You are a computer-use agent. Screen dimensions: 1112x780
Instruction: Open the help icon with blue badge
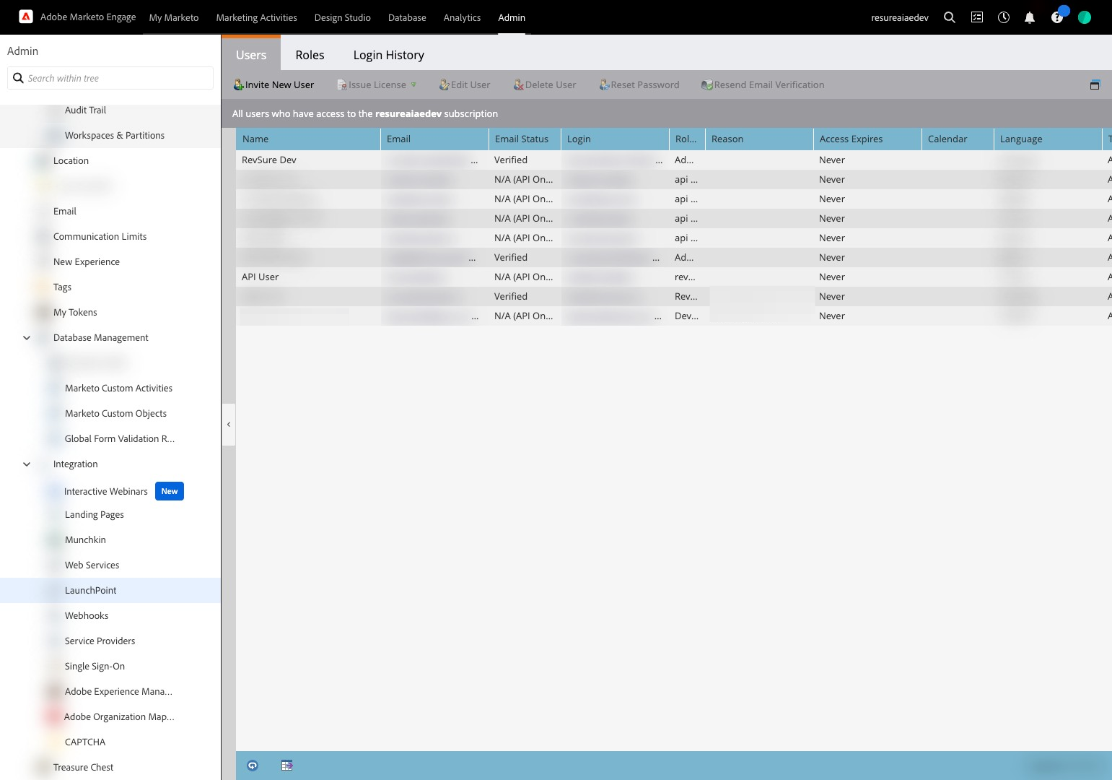1057,17
